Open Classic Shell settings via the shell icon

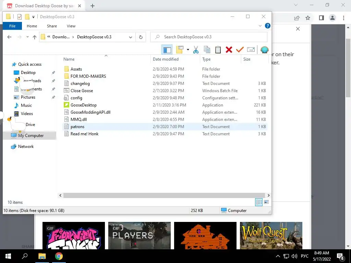point(264,50)
